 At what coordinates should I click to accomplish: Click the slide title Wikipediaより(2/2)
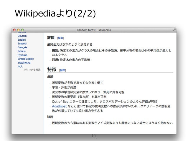click(55, 14)
